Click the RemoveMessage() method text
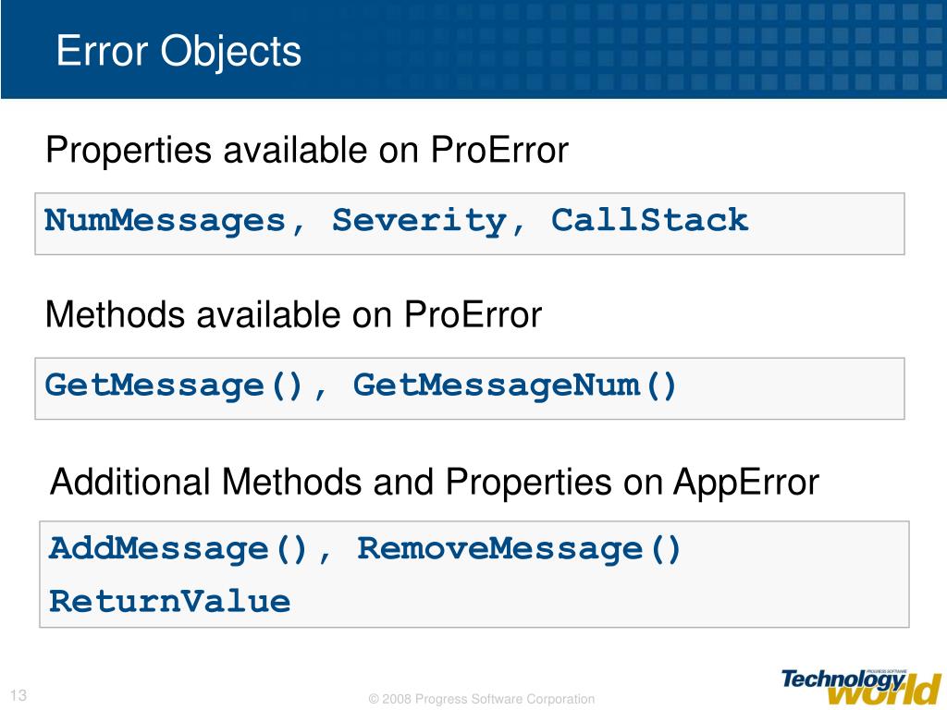 [x=519, y=549]
